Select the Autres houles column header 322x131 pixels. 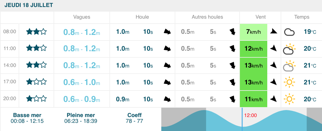click(x=207, y=17)
